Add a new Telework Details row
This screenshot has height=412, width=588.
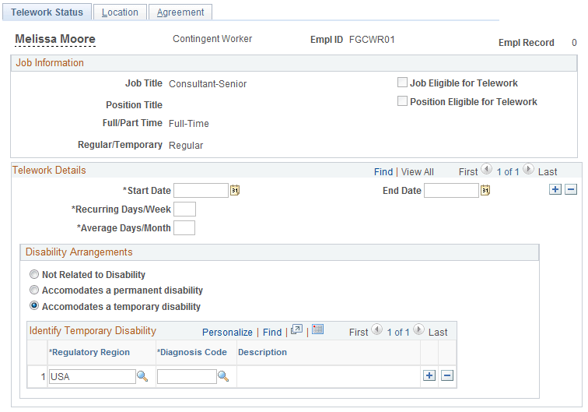click(555, 190)
